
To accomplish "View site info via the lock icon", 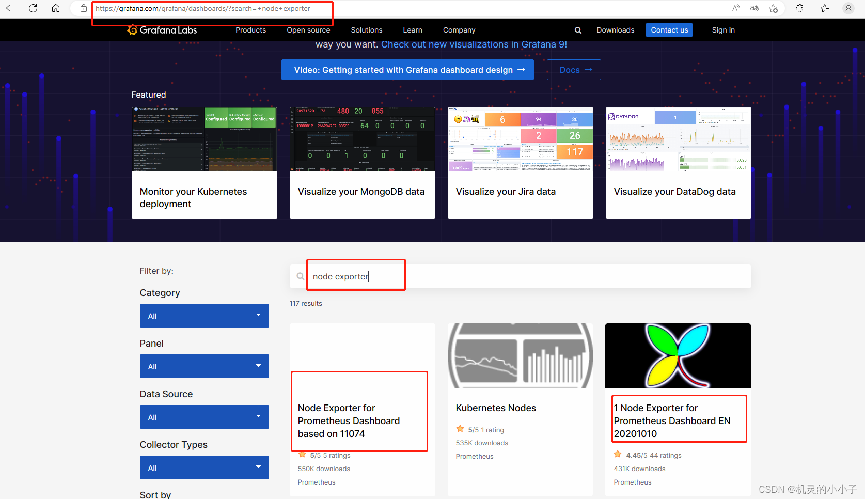I will pos(84,8).
